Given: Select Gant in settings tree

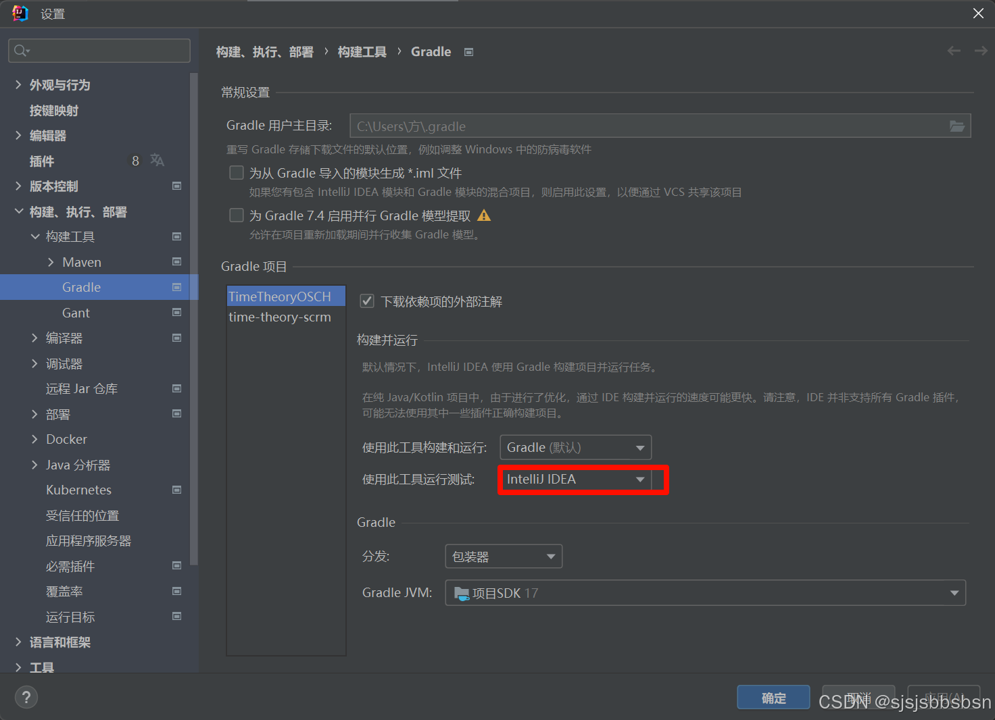Looking at the screenshot, I should (x=76, y=313).
